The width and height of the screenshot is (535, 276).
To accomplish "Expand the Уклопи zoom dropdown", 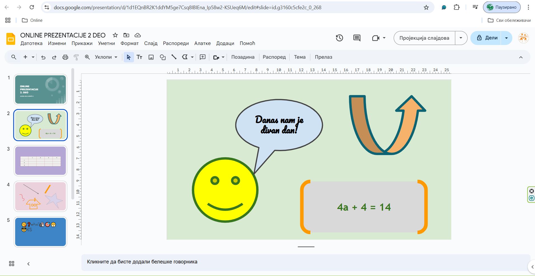I will click(x=106, y=57).
